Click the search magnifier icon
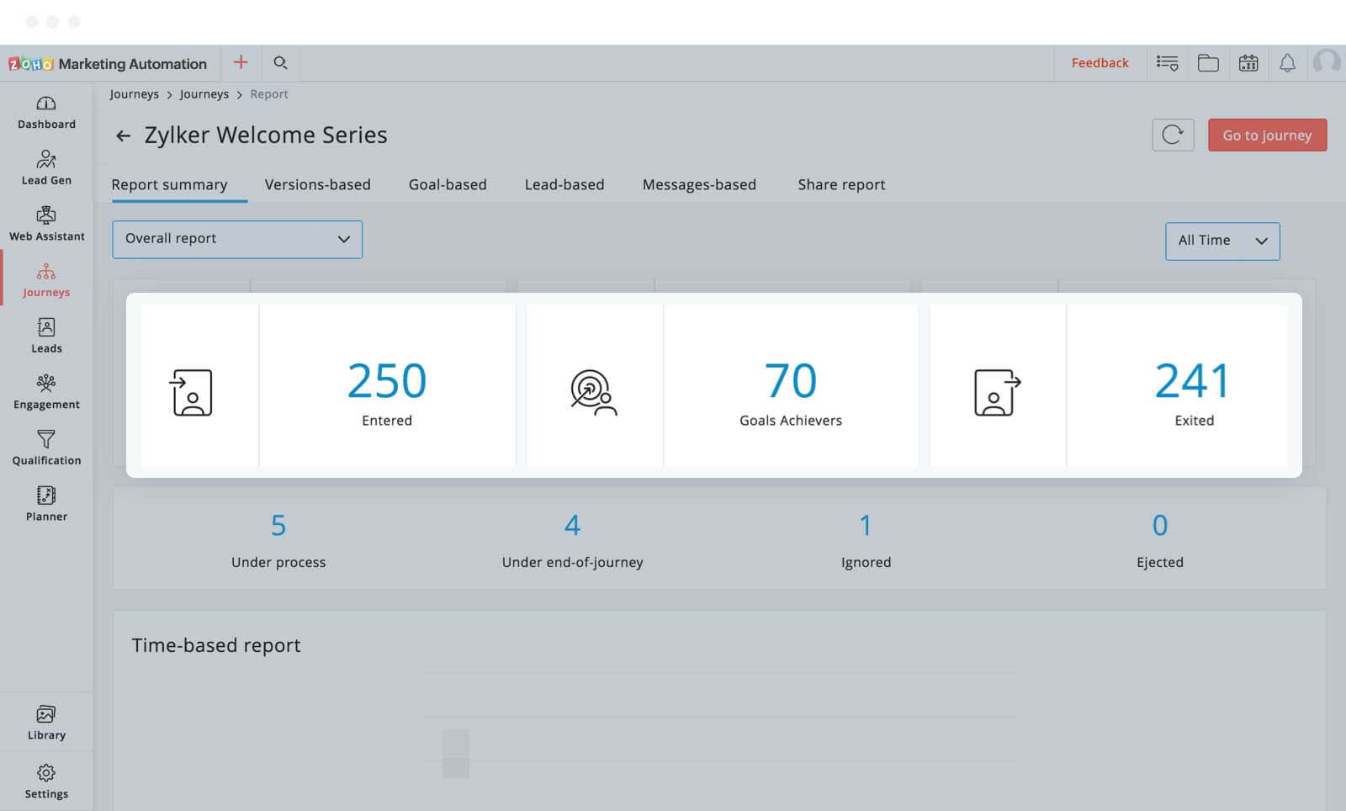 [281, 63]
